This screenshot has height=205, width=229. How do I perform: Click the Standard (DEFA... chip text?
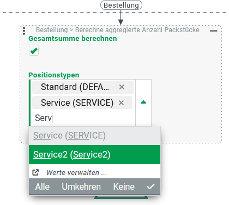click(x=75, y=87)
